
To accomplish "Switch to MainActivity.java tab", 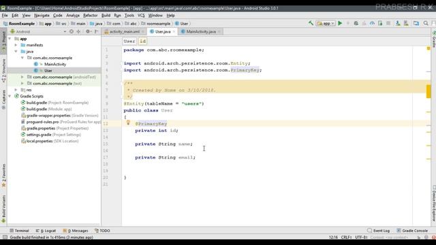I will point(201,32).
